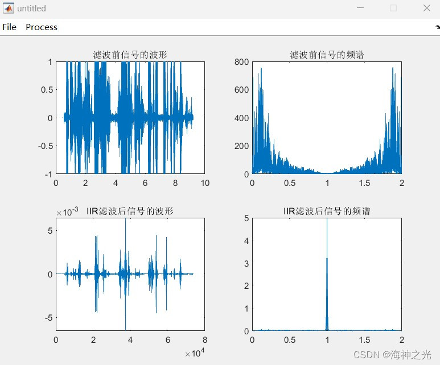
Task: Click the 滤波前信号的频谱 plot title
Action: [327, 55]
